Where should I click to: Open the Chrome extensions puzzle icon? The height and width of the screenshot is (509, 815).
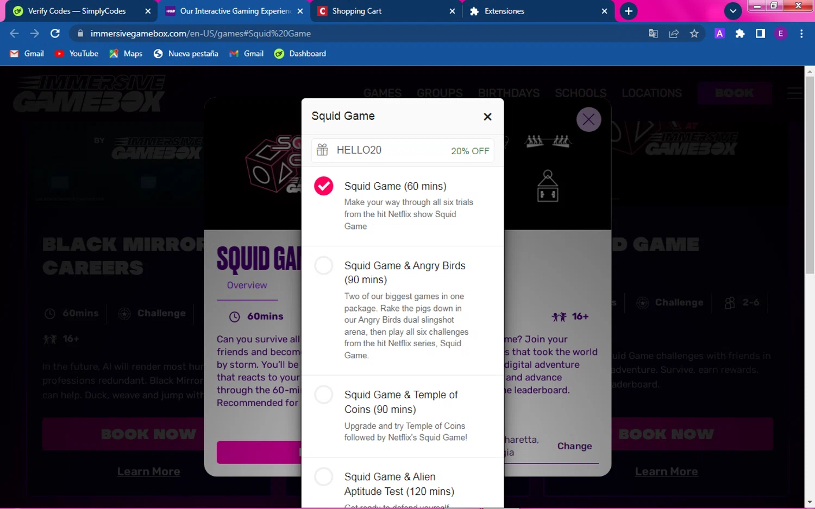(739, 34)
